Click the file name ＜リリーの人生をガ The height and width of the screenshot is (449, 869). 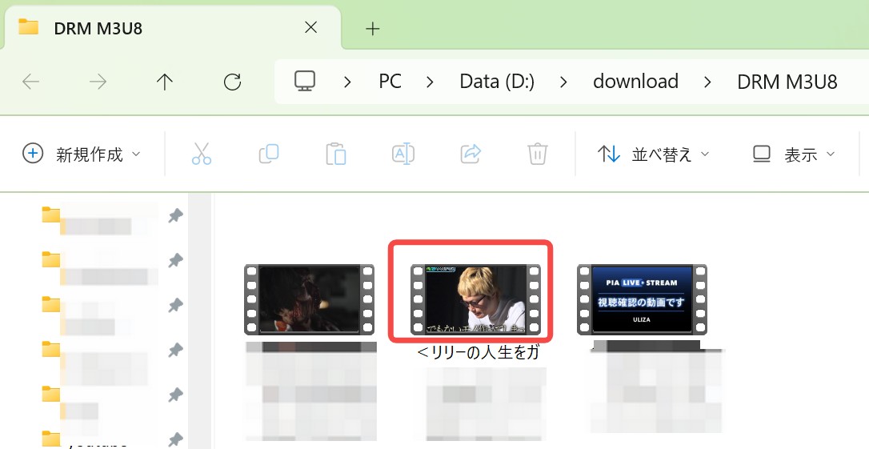[478, 352]
